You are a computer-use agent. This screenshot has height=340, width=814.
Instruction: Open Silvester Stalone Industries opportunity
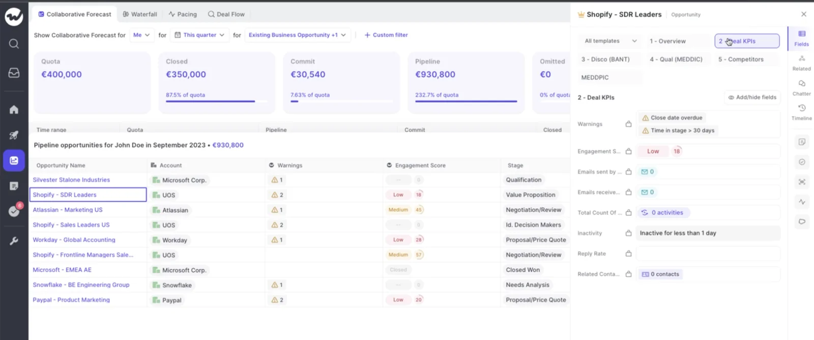(71, 180)
